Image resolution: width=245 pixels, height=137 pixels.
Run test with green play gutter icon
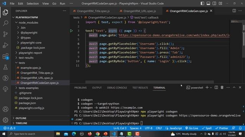tap(72, 31)
